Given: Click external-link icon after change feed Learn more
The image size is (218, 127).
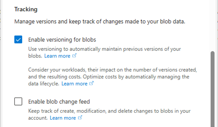Looking at the screenshot, I should tap(80, 118).
